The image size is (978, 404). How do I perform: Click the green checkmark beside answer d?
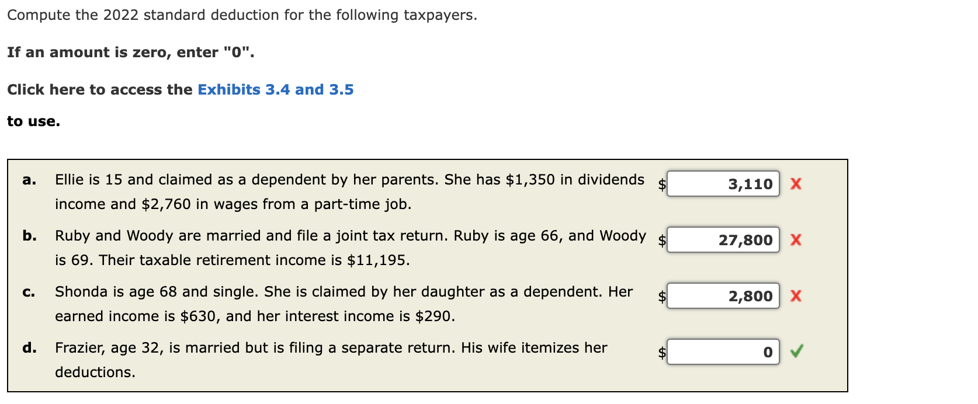[x=797, y=351]
